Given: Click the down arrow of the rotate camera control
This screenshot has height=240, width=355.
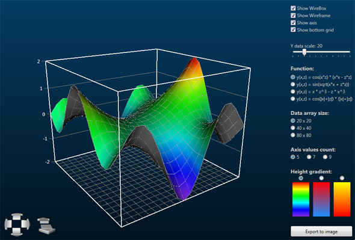Looking at the screenshot, I should coord(17,232).
